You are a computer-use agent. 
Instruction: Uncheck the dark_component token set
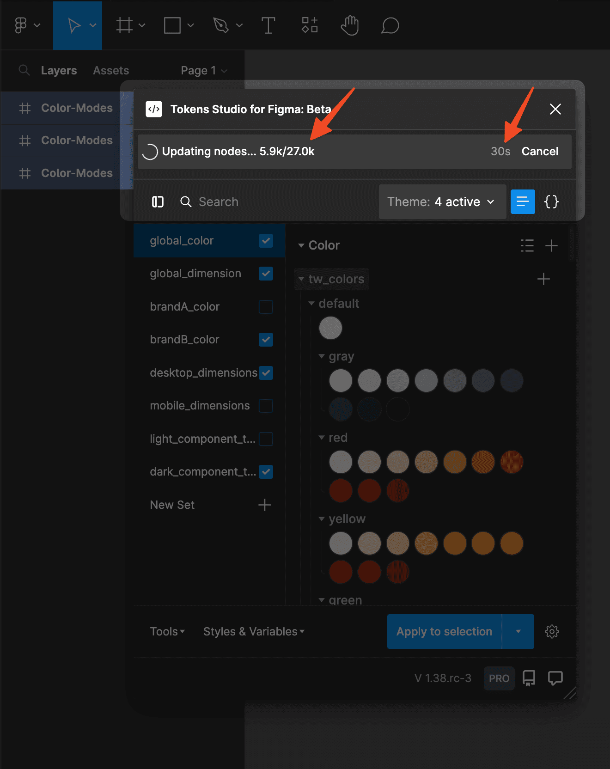tap(266, 472)
